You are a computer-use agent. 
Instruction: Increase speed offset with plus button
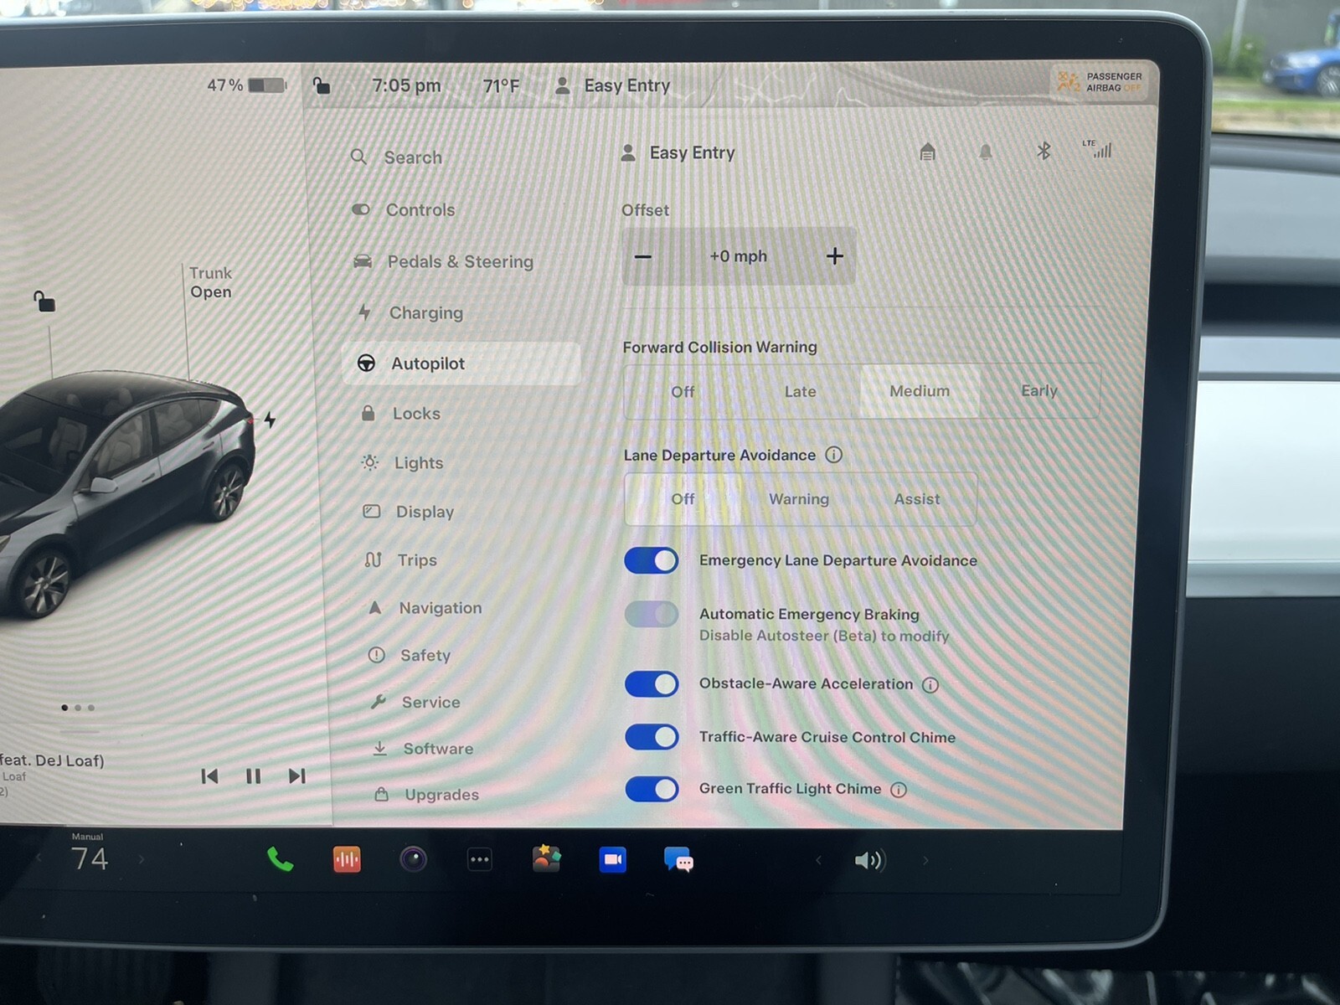coord(834,256)
